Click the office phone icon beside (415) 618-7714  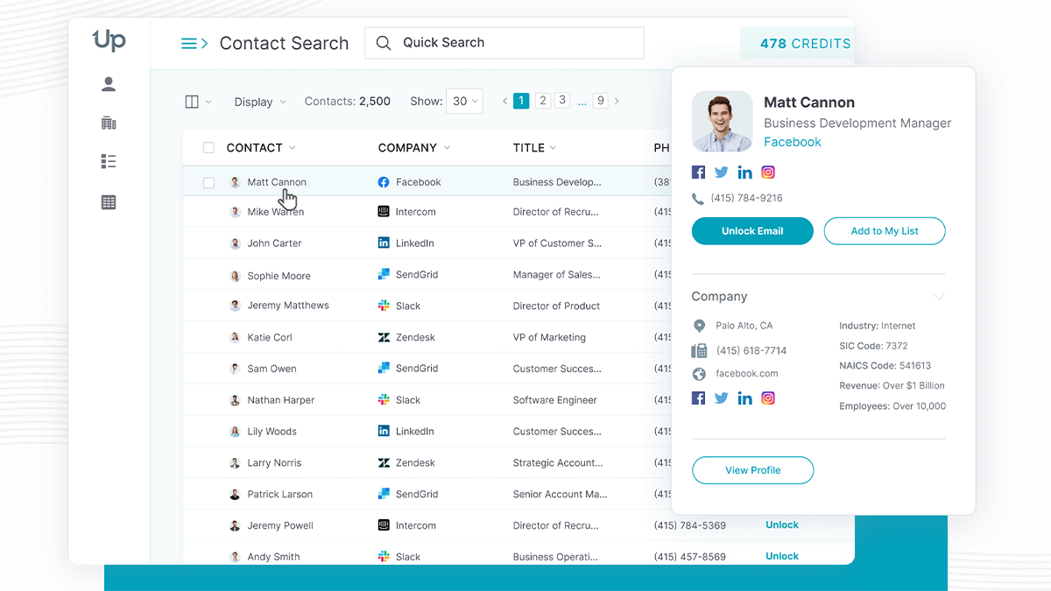point(699,350)
